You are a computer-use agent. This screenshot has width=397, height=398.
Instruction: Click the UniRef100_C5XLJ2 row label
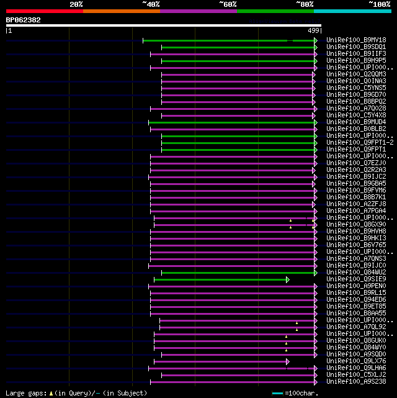[x=356, y=375]
